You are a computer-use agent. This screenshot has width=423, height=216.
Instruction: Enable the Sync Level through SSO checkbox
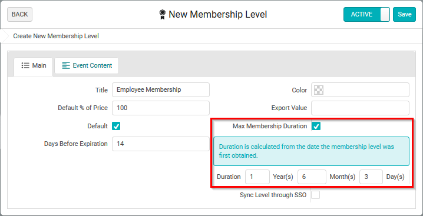point(316,195)
